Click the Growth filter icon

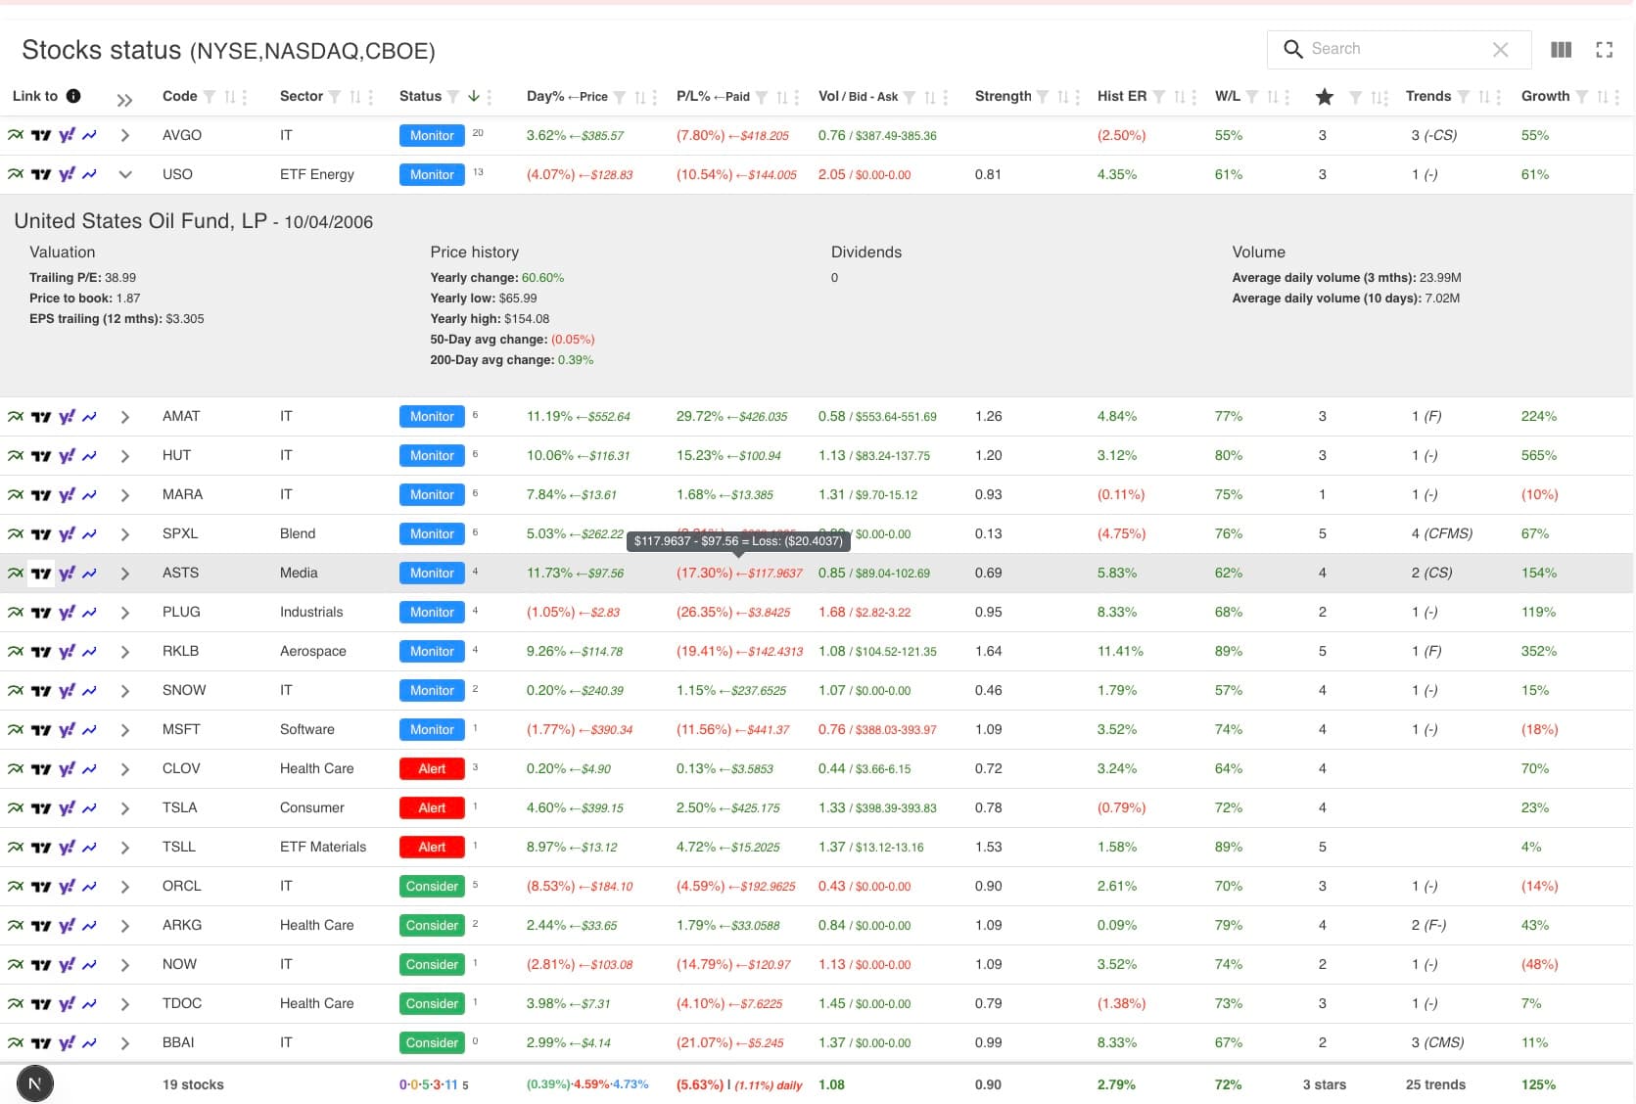pos(1582,97)
